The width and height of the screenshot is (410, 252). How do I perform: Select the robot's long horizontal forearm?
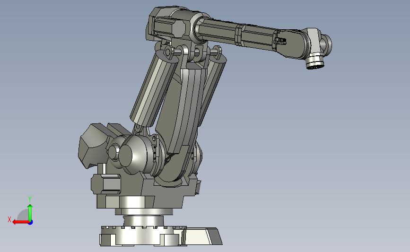coord(238,35)
